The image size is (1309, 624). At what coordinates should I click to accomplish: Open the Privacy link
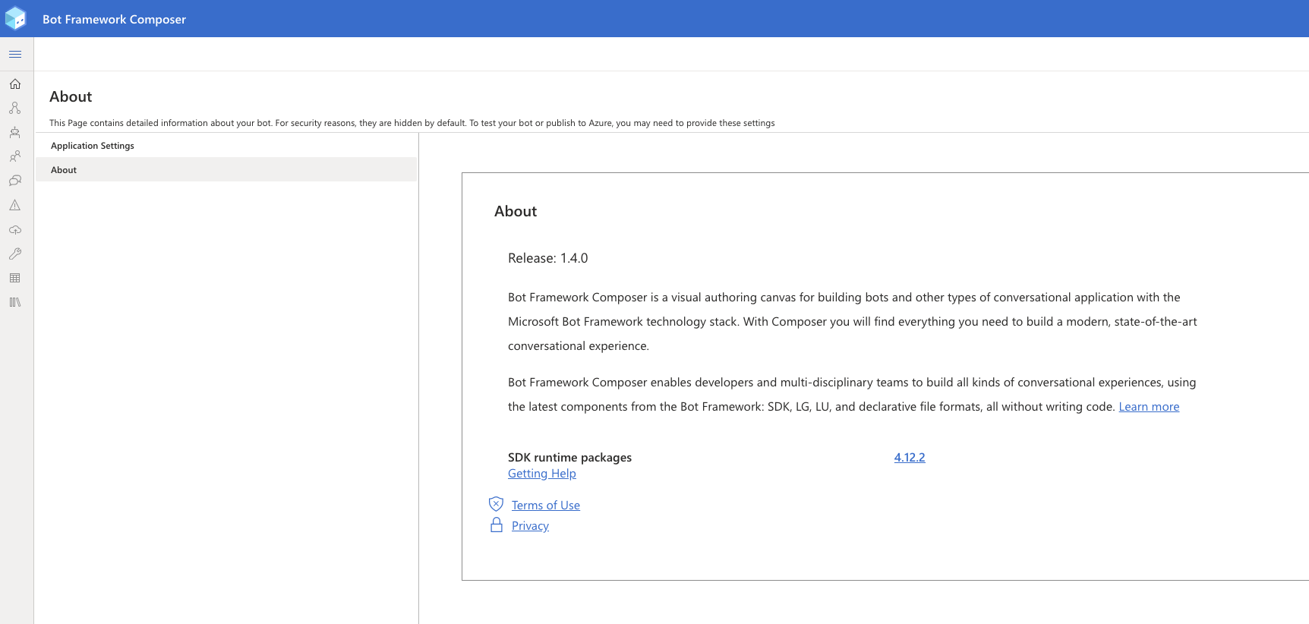click(x=530, y=526)
